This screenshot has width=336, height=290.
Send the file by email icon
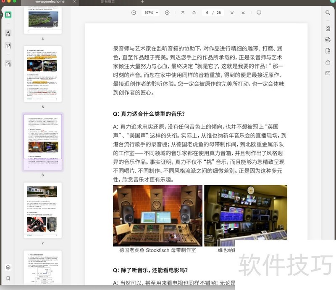pyautogui.click(x=328, y=73)
